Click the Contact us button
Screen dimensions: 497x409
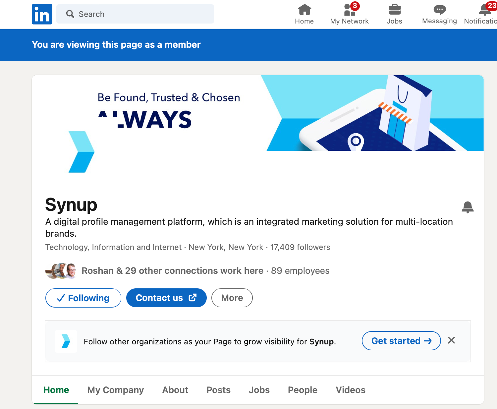(166, 298)
